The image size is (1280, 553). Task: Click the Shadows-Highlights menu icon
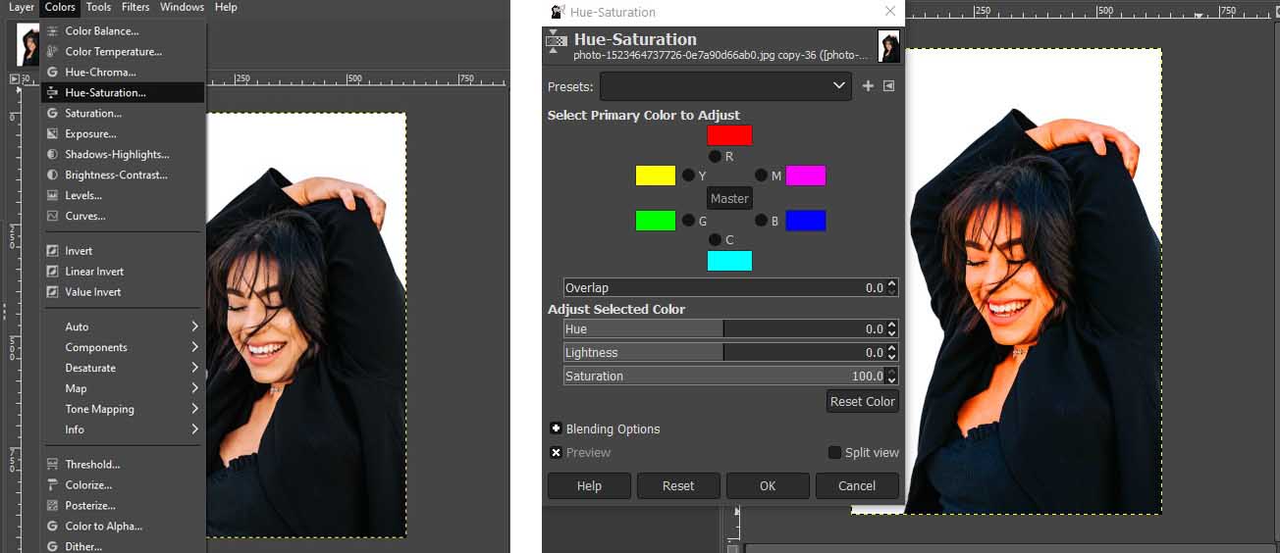coord(53,155)
